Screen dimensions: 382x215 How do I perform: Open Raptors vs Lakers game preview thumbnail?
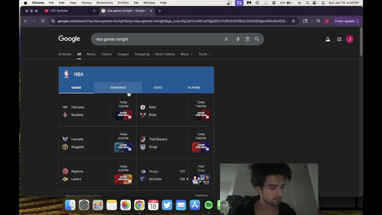coord(123,179)
